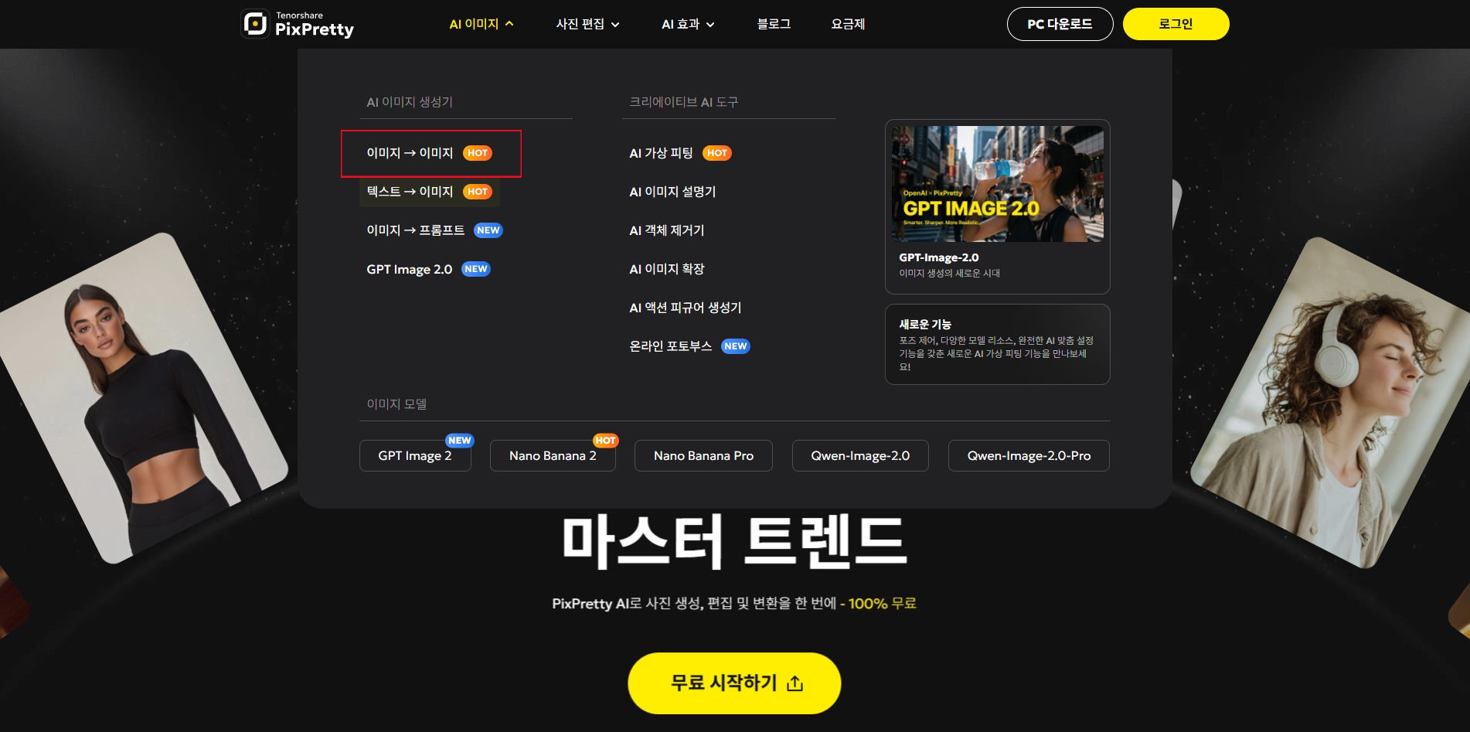Click upload icon on 무료 시작하기 button

[795, 683]
